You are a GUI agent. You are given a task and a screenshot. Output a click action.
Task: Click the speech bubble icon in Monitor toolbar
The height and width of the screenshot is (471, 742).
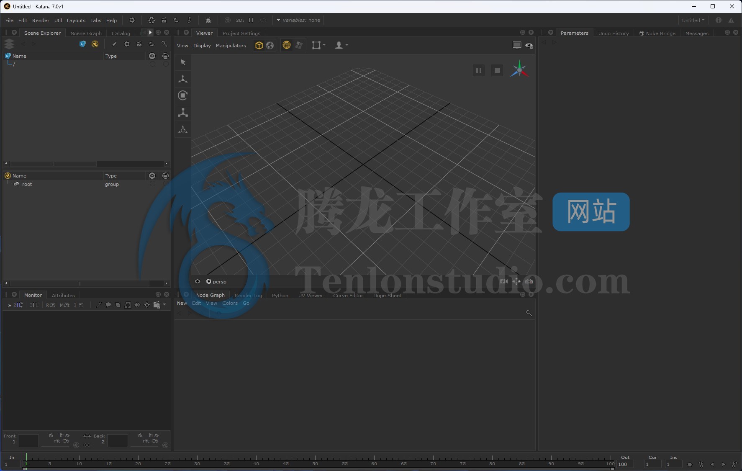[108, 305]
